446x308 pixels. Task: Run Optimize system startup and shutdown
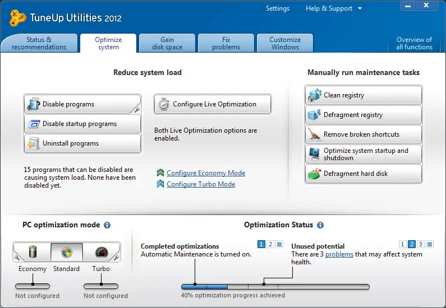[x=364, y=154]
